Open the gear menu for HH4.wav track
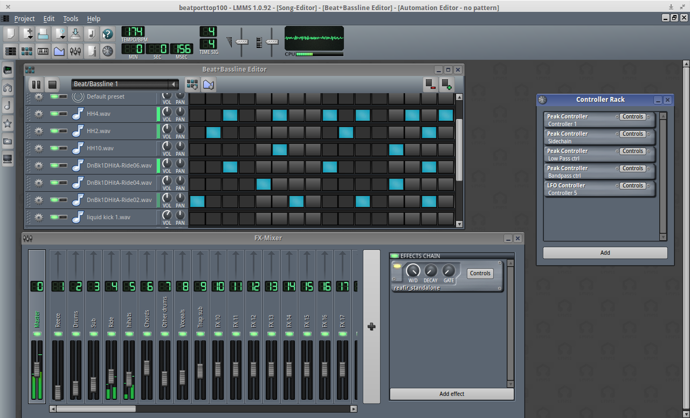Image resolution: width=690 pixels, height=418 pixels. [x=39, y=114]
